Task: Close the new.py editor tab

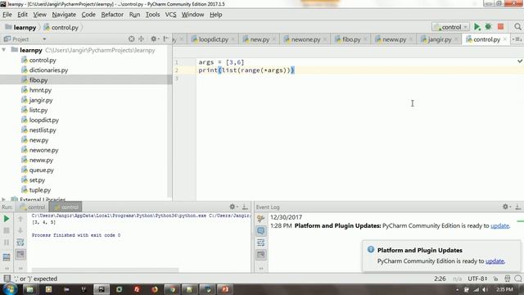Action: pyautogui.click(x=273, y=39)
